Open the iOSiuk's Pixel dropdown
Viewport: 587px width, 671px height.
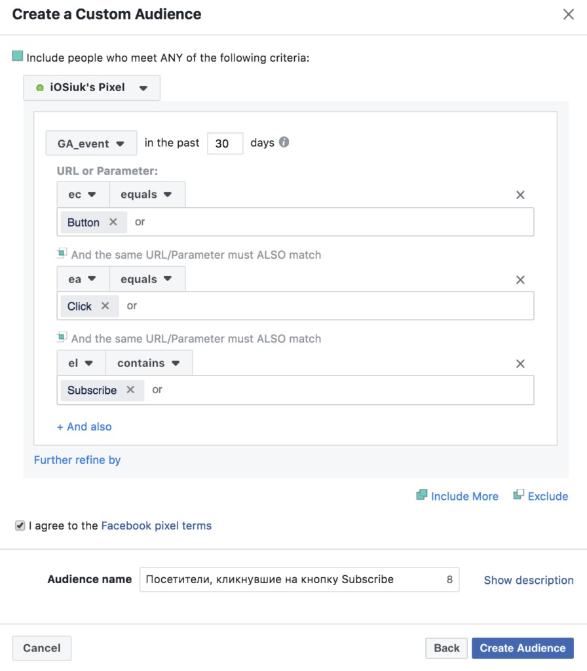[x=92, y=88]
